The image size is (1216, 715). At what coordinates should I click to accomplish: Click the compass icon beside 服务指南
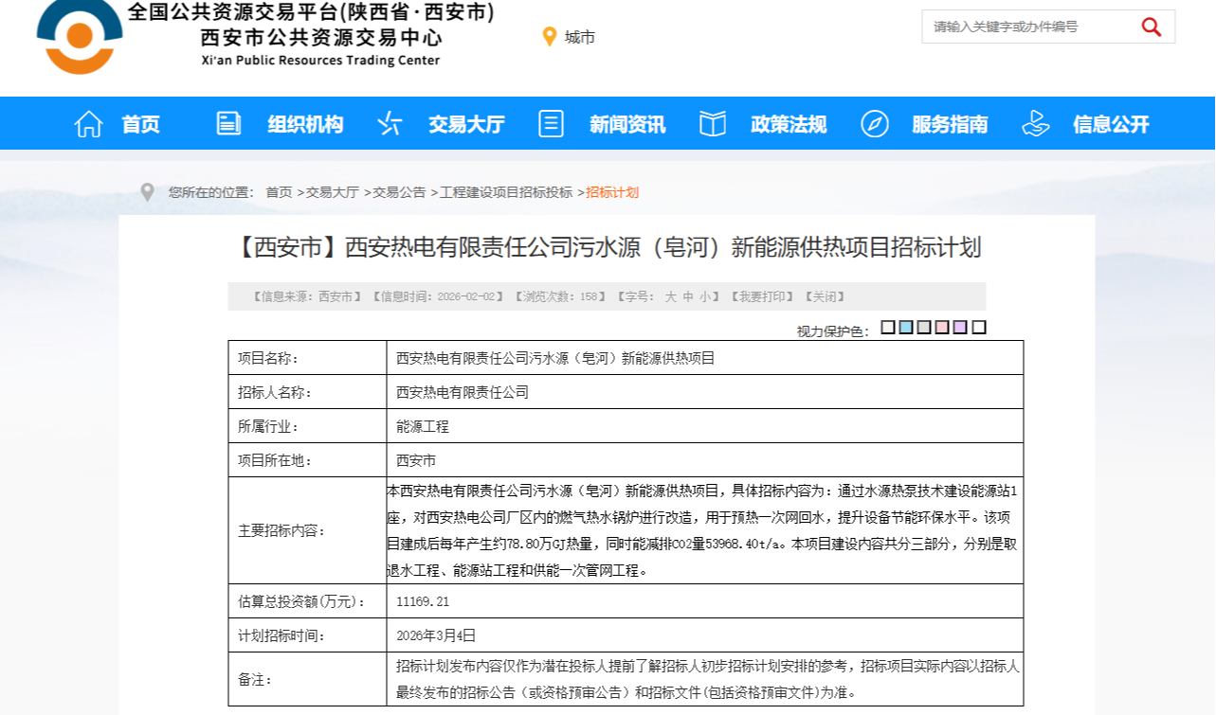point(874,124)
